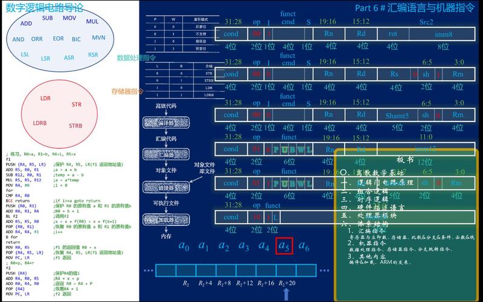Screen dimensions: 483x302
Task: Click the BL f2 code line
Action: [x=12, y=216]
